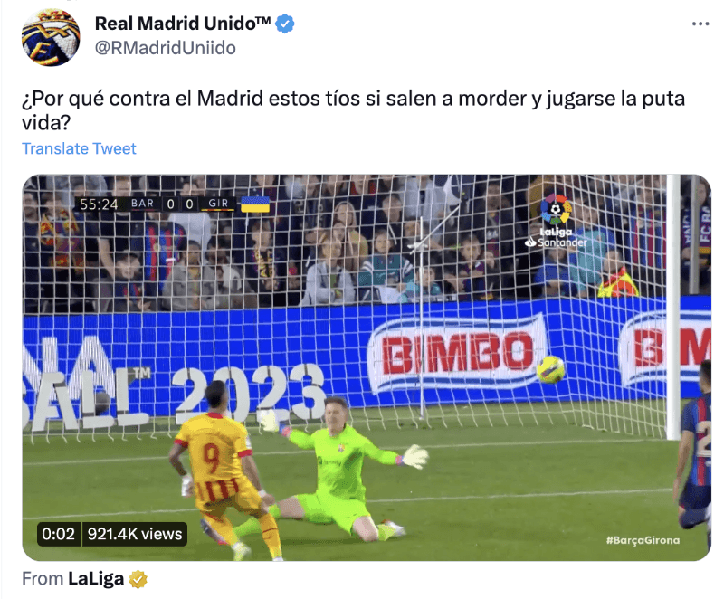This screenshot has height=599, width=724.
Task: Click the #BarçaGirona hashtag watermark
Action: (x=643, y=540)
